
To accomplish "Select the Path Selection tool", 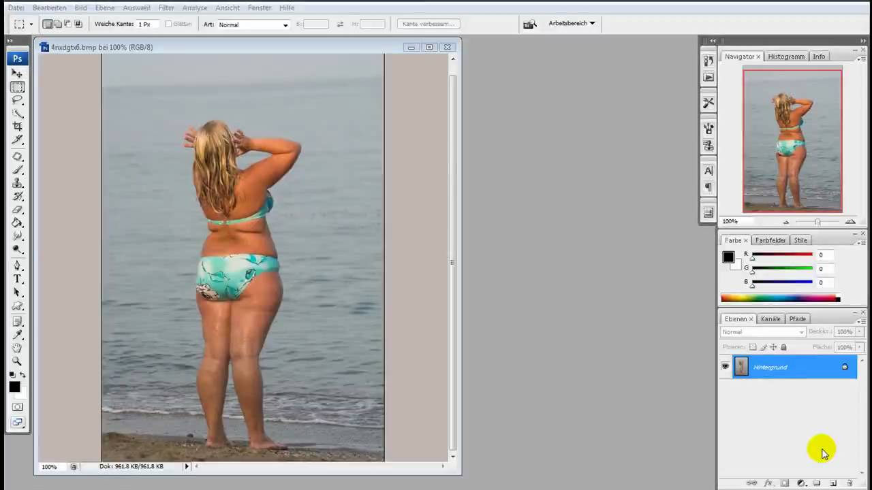I will pos(18,293).
